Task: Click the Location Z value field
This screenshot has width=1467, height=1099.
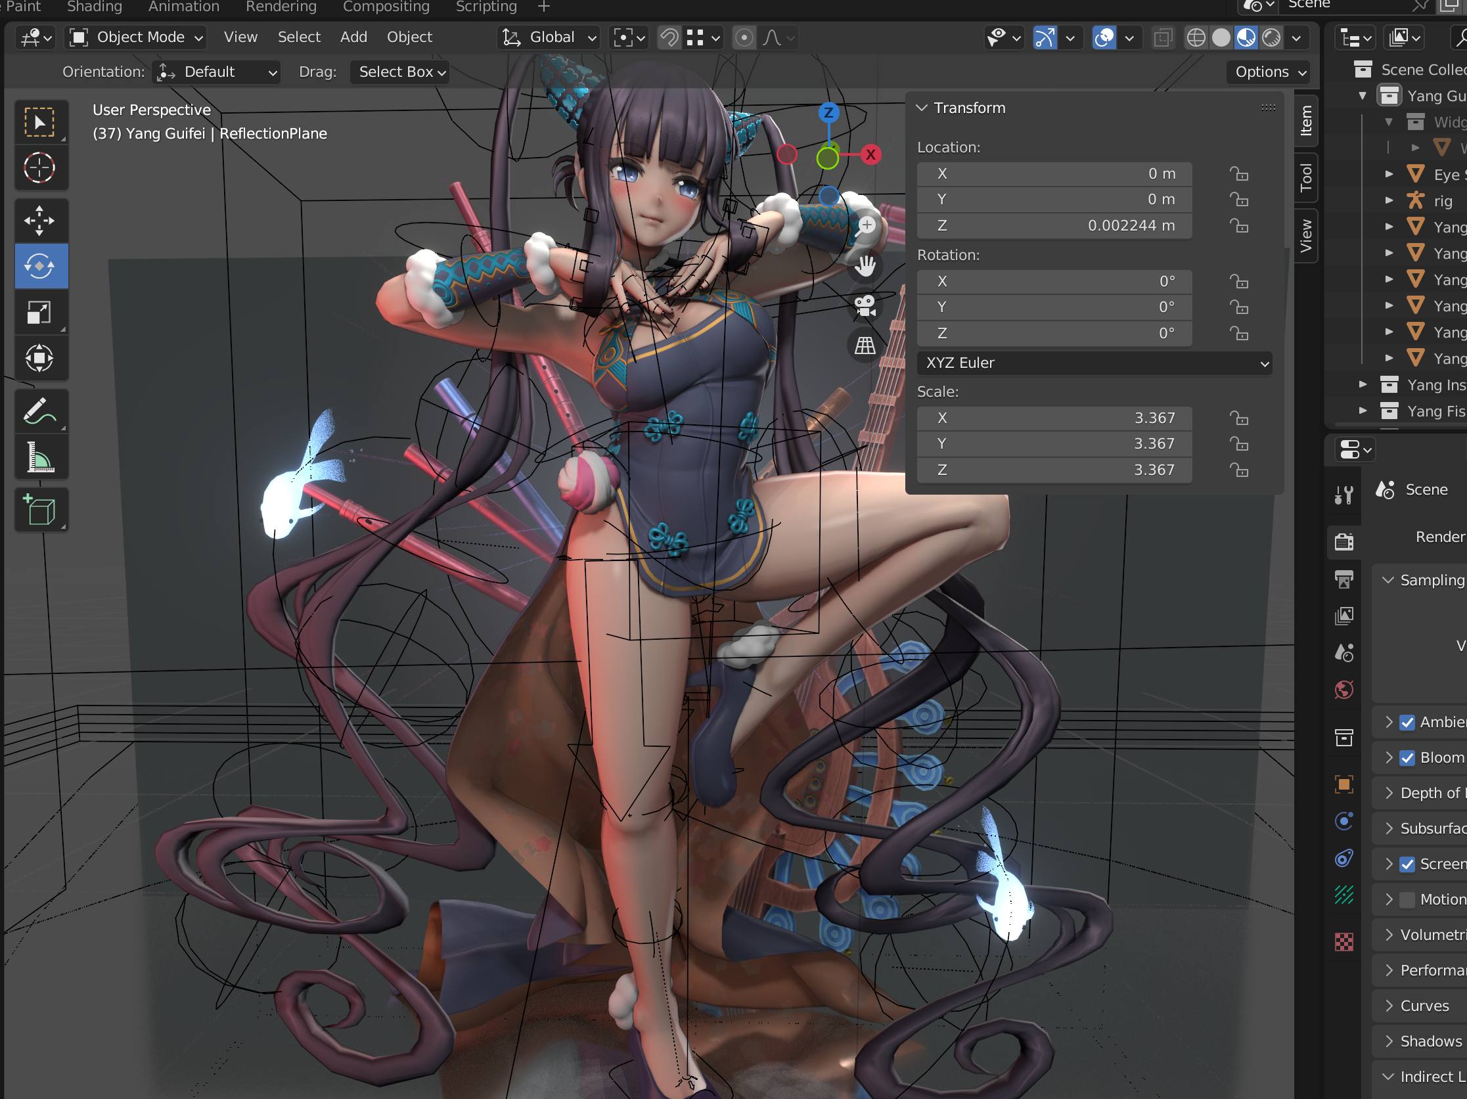Action: 1054,226
